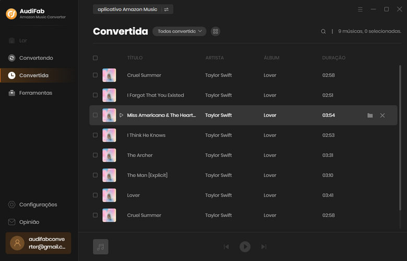Select the Miss Americana & The Heart... title
Image resolution: width=407 pixels, height=261 pixels.
[x=161, y=115]
